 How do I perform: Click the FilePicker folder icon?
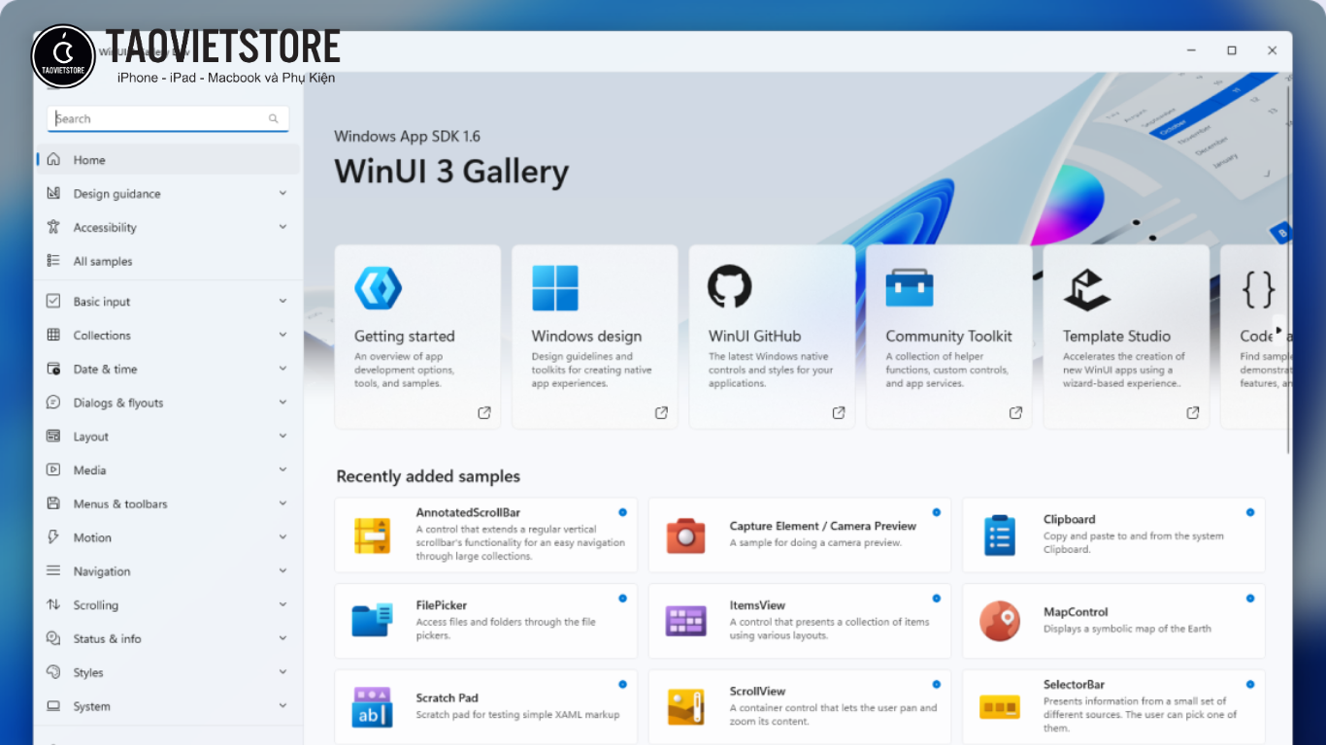pyautogui.click(x=372, y=619)
